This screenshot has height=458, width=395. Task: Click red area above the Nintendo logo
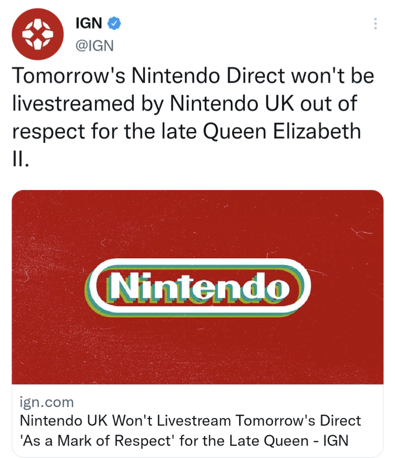[x=197, y=224]
